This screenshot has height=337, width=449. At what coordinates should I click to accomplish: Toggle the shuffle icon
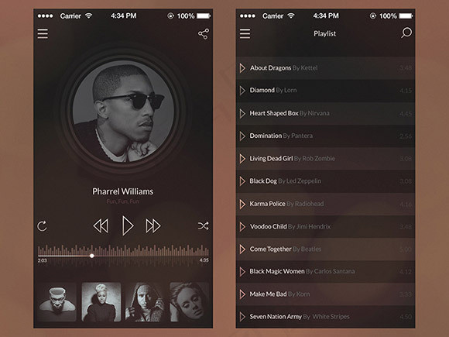pos(204,226)
